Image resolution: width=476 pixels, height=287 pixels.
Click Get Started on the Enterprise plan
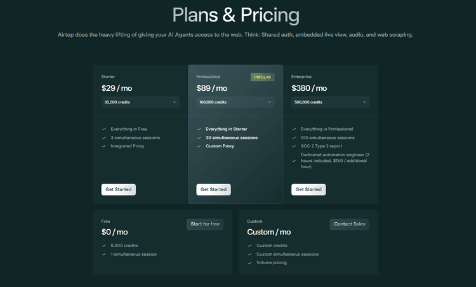click(x=308, y=189)
